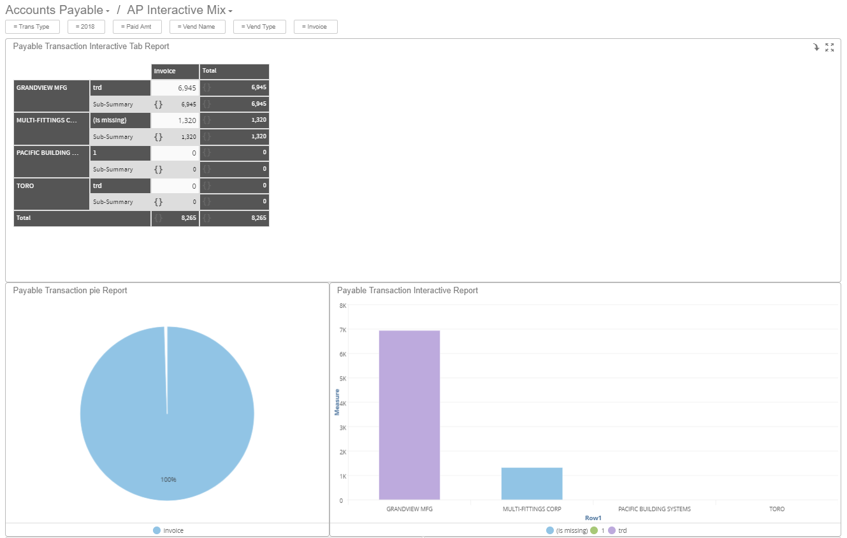Click the {} icon in GRANDVIEW MFG Sub-Summary row
Screen dimensions: 847x538
(159, 104)
